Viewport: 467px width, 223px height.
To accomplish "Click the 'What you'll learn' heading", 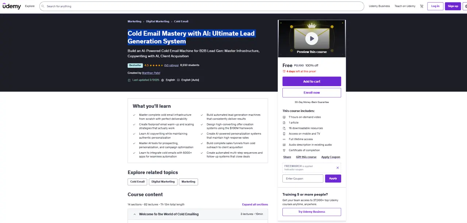I will (152, 106).
